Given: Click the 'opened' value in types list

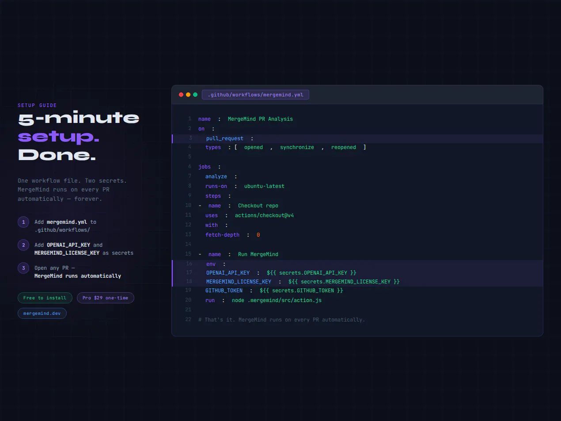Looking at the screenshot, I should click(254, 147).
